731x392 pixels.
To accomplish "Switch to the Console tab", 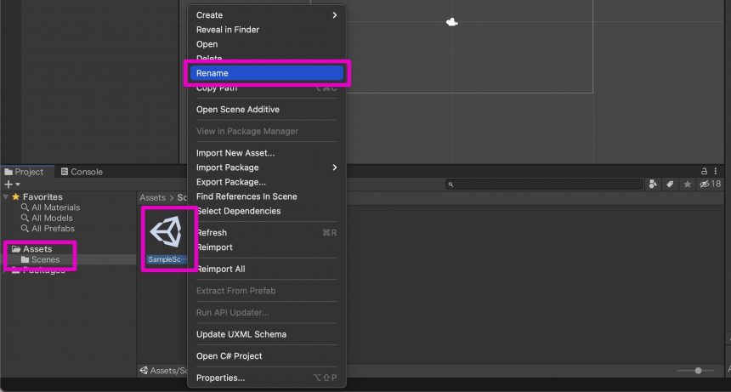I will [82, 172].
